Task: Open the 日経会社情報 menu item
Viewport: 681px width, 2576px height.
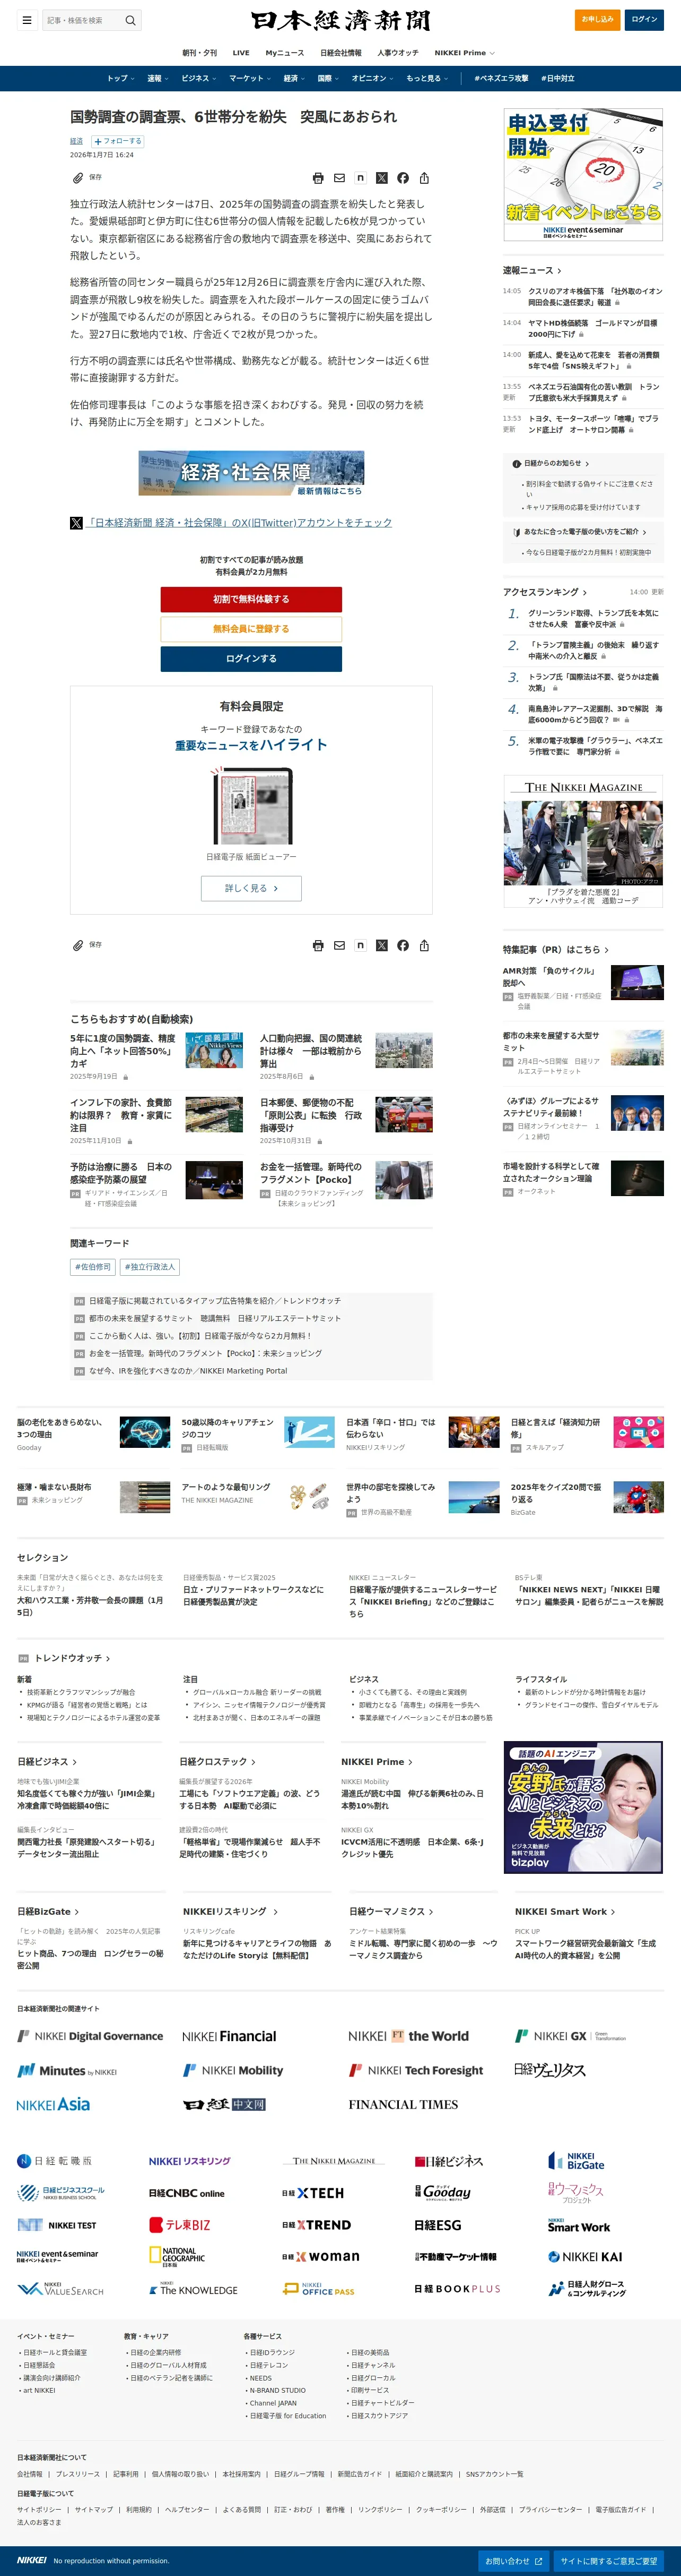Action: [x=340, y=53]
